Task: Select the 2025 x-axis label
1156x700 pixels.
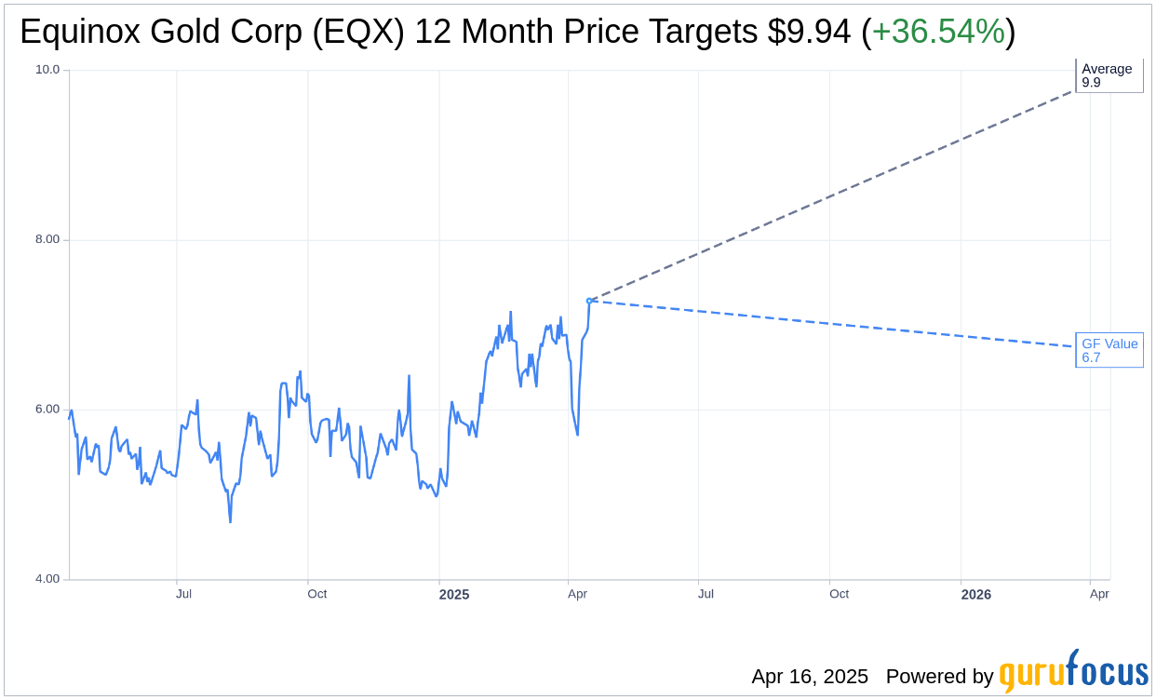Action: [x=454, y=595]
